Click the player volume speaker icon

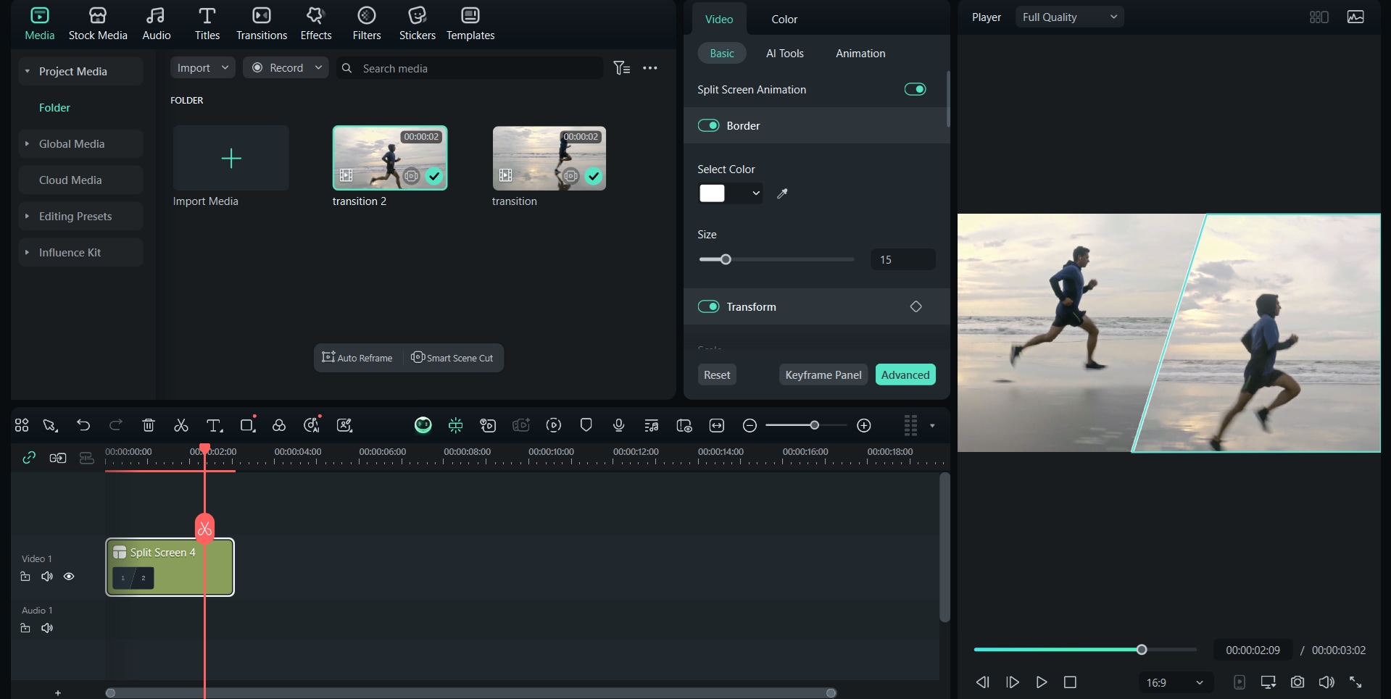point(1326,682)
